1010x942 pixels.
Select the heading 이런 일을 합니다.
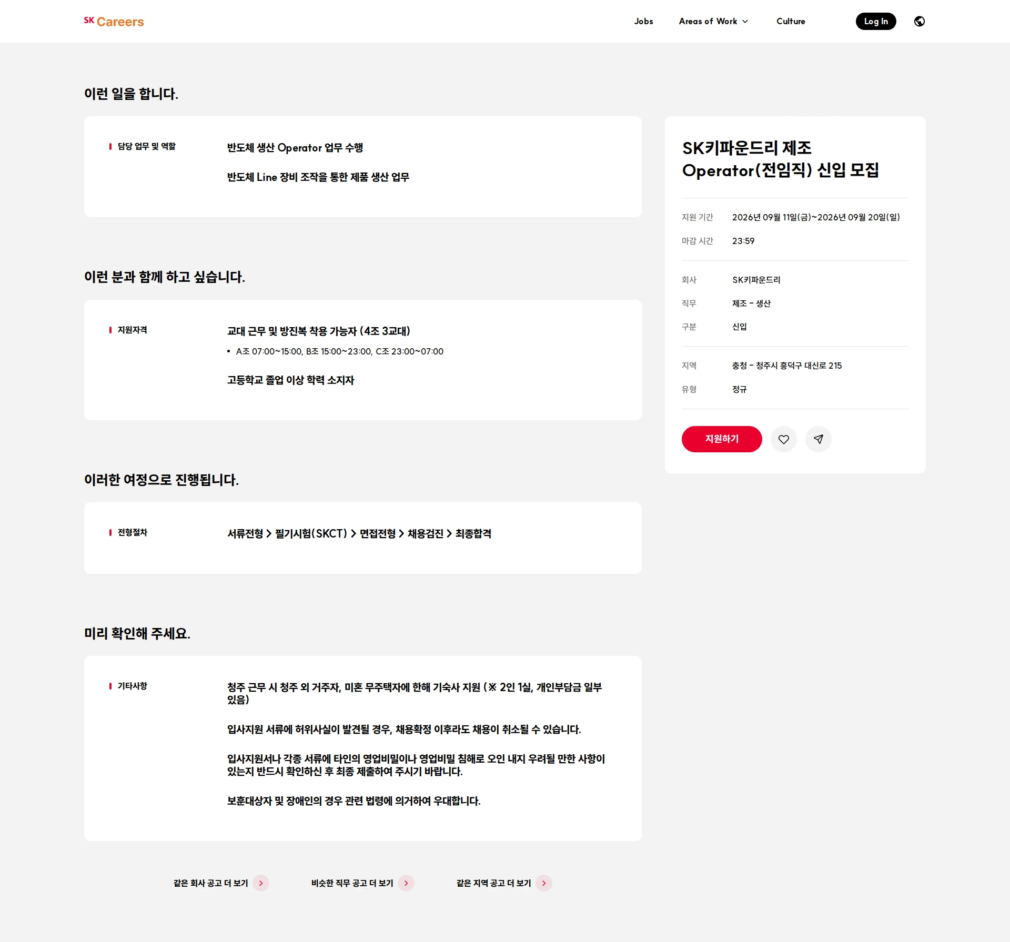point(131,94)
